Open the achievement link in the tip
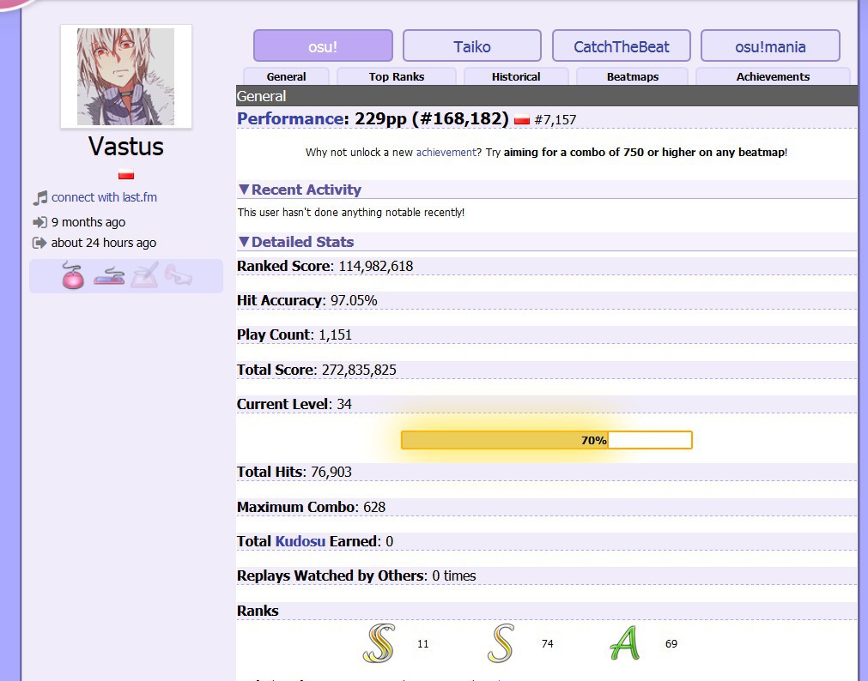The width and height of the screenshot is (868, 681). tap(446, 152)
